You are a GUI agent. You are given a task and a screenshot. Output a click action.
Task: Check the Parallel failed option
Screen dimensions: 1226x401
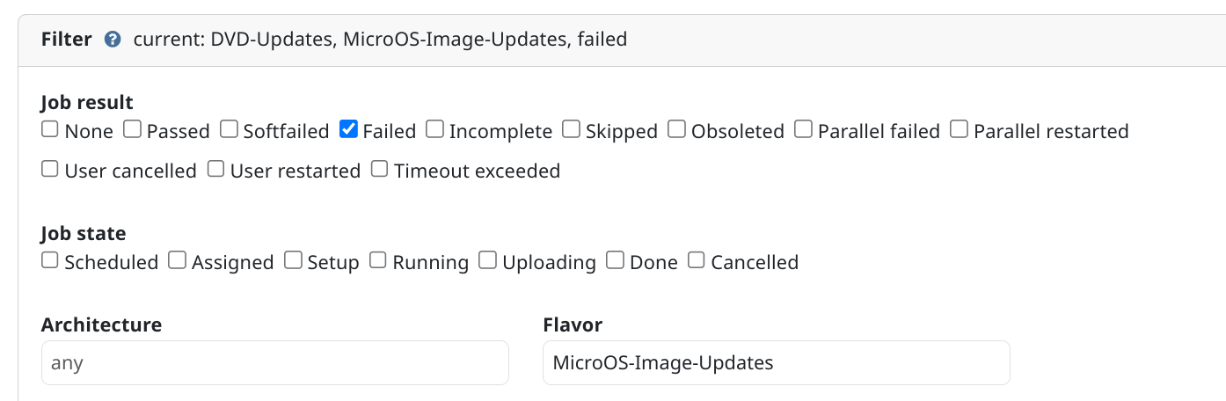(803, 130)
